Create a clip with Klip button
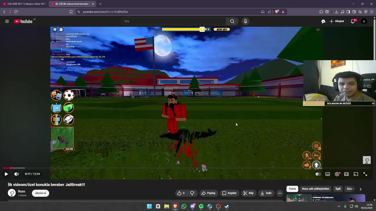Image resolution: width=376 pixels, height=211 pixels. (x=248, y=193)
